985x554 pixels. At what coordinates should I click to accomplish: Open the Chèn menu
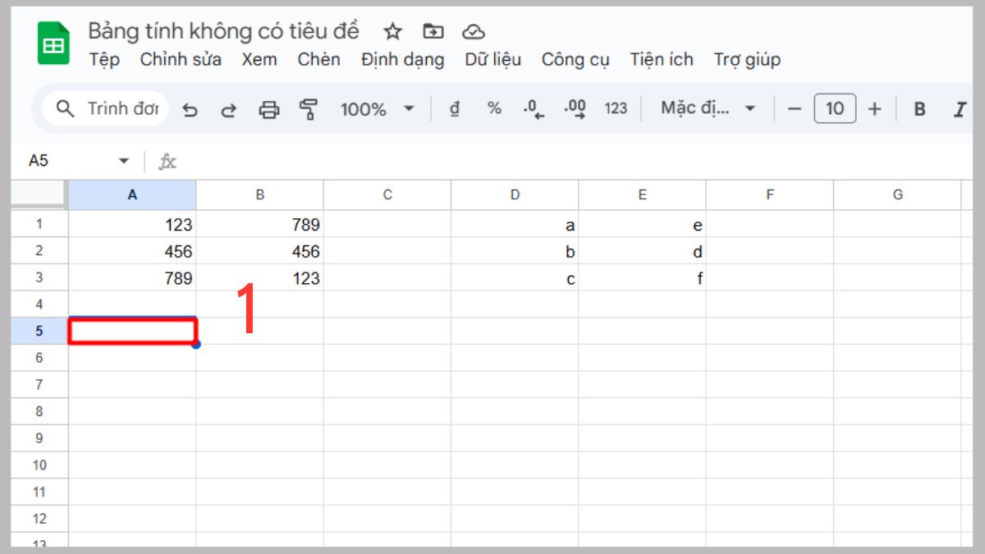click(x=319, y=59)
